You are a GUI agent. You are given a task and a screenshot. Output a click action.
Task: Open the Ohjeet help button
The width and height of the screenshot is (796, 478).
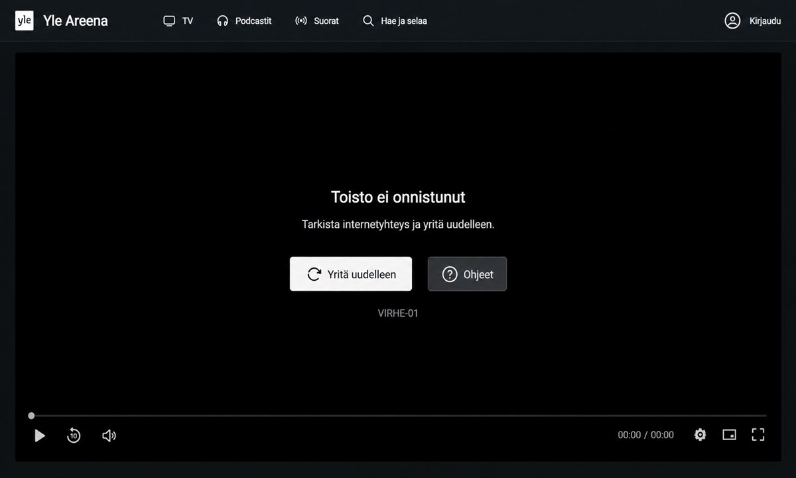[467, 274]
